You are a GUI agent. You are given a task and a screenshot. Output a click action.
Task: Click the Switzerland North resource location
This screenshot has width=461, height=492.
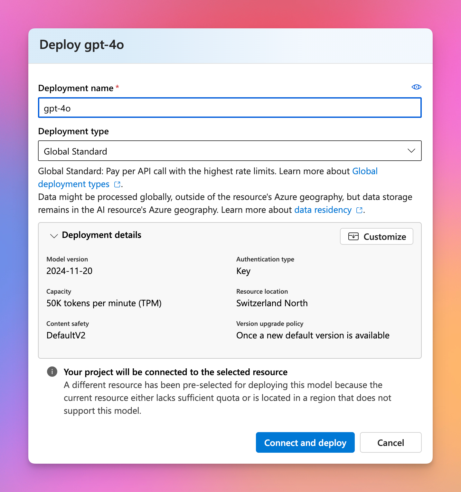click(272, 303)
